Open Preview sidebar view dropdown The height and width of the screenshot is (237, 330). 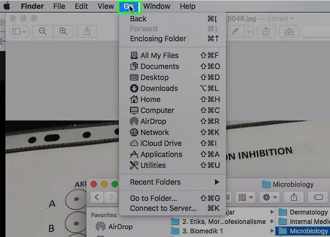(x=19, y=32)
